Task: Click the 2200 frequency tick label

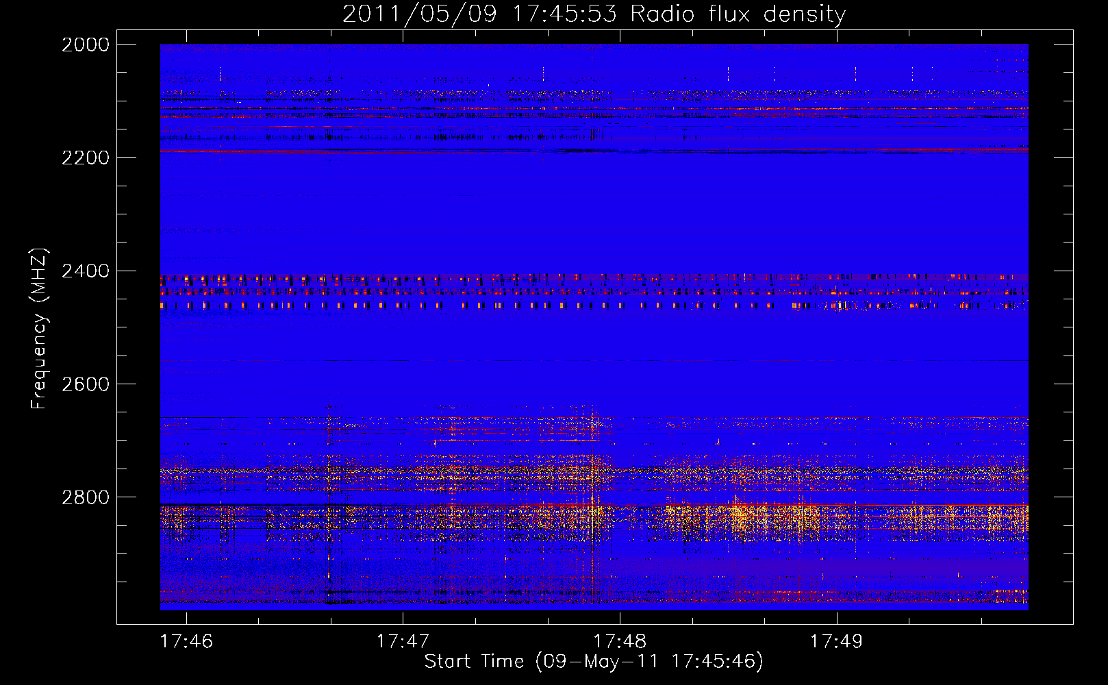Action: click(x=86, y=158)
